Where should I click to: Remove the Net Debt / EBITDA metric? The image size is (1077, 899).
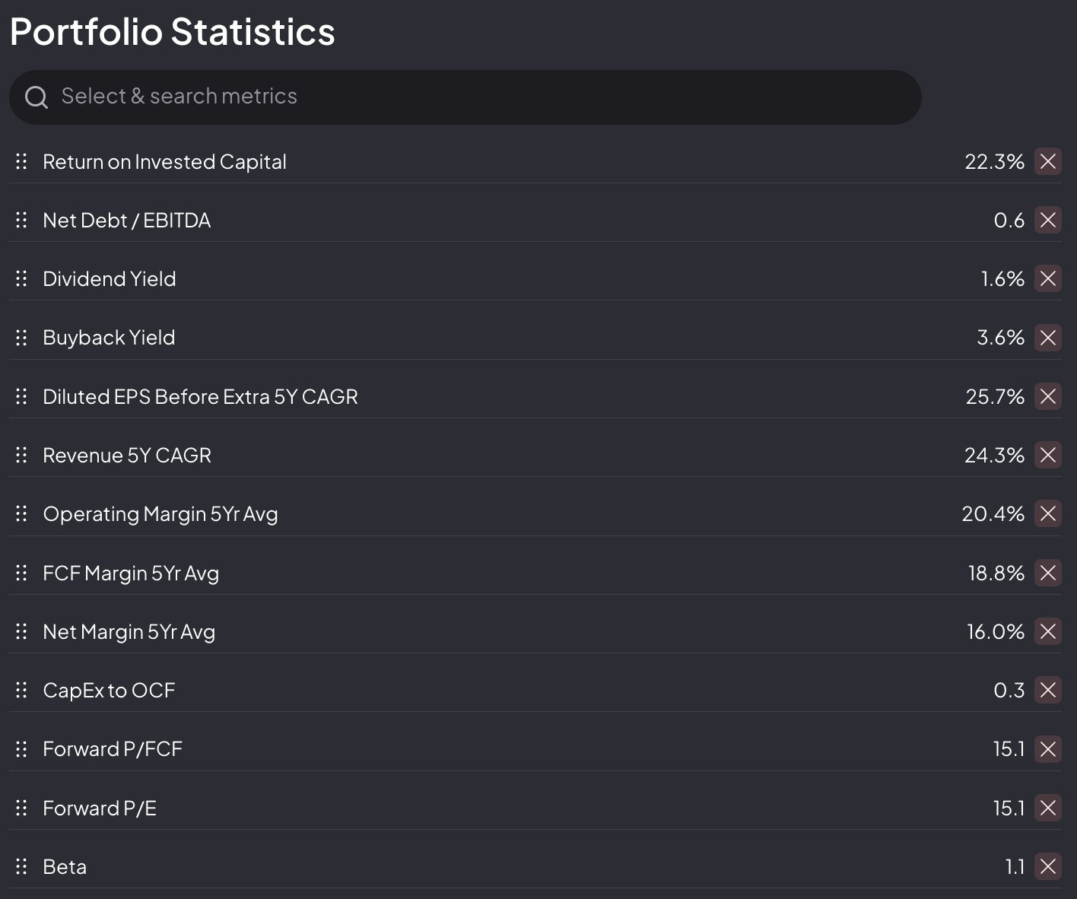pyautogui.click(x=1047, y=220)
